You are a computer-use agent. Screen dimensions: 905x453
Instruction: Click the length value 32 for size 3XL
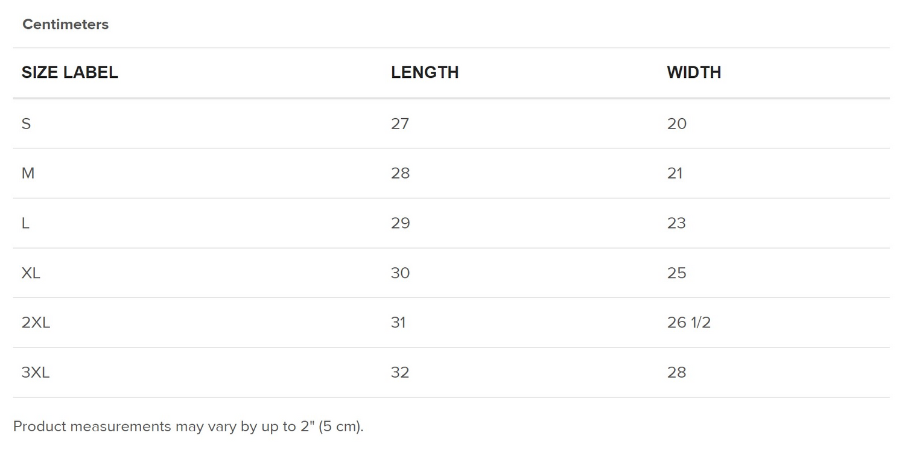(400, 372)
